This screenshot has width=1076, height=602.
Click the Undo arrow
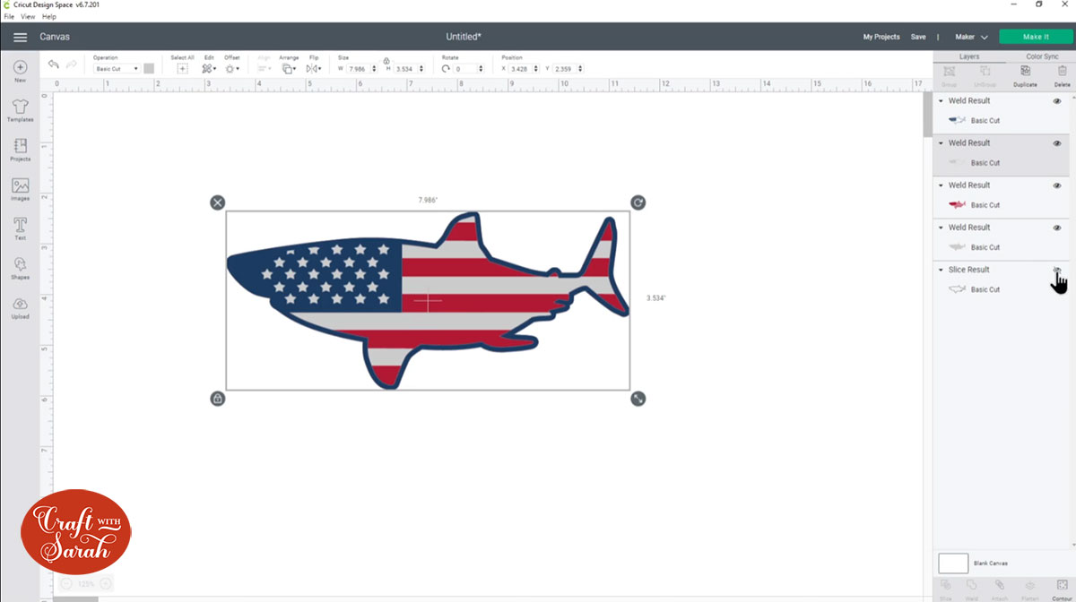click(54, 64)
